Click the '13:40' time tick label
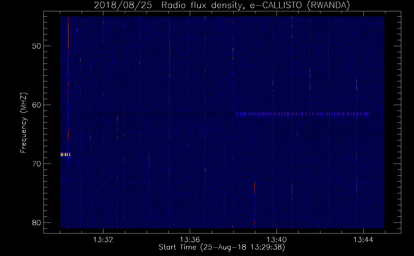 pyautogui.click(x=277, y=240)
